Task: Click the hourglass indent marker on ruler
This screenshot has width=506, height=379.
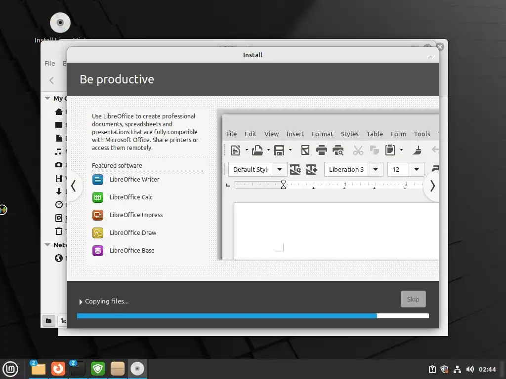Action: 283,185
